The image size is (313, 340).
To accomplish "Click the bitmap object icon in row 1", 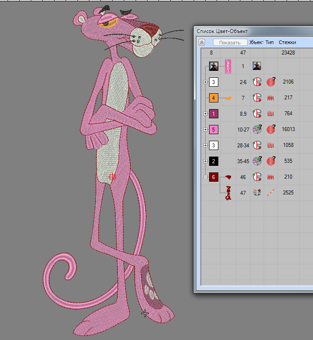I will [257, 66].
